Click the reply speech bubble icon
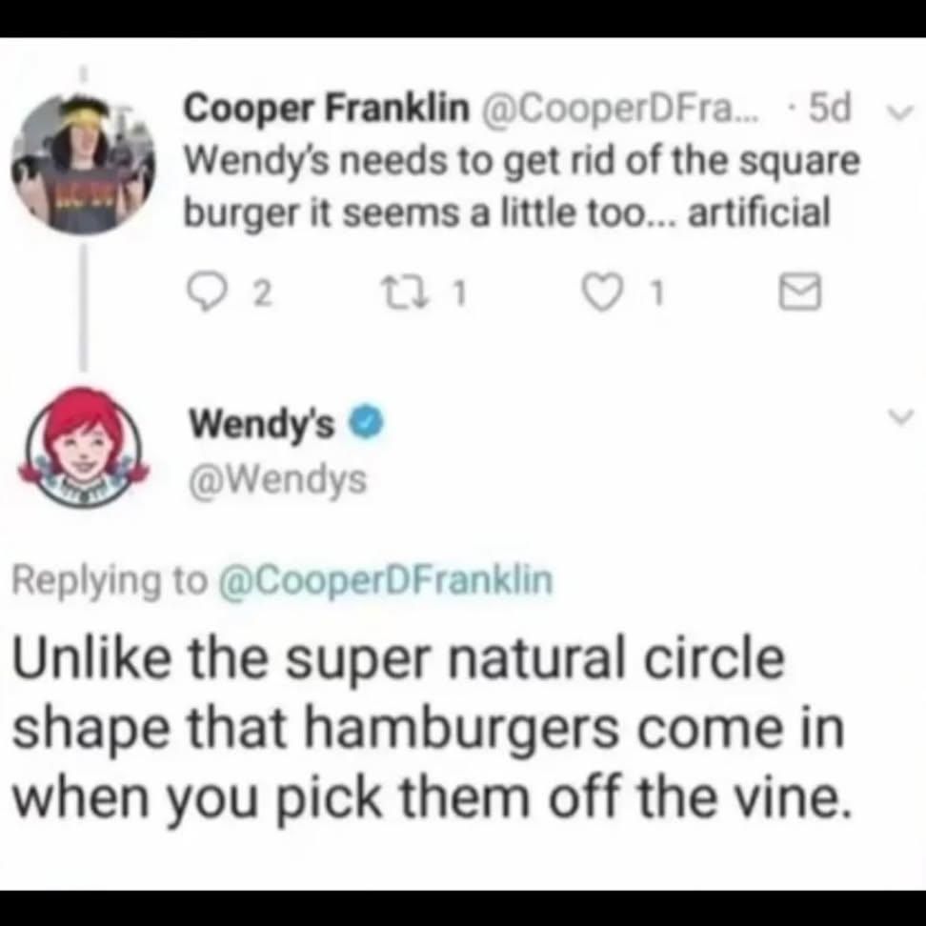 [x=205, y=293]
